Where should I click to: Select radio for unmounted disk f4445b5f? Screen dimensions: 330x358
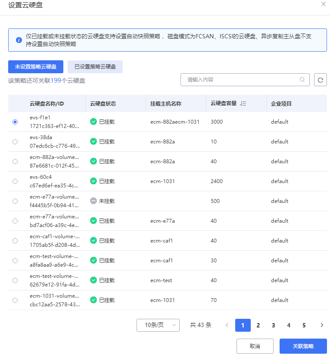(x=15, y=201)
